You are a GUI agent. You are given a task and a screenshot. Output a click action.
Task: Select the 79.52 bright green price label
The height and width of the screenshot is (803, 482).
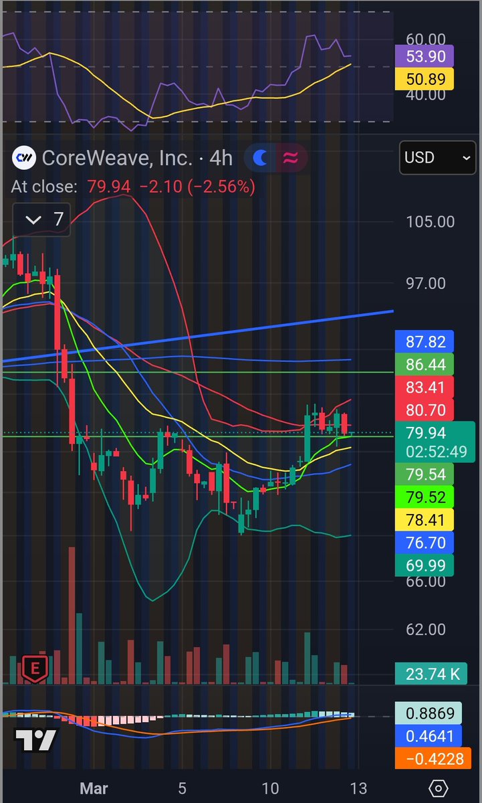(425, 497)
